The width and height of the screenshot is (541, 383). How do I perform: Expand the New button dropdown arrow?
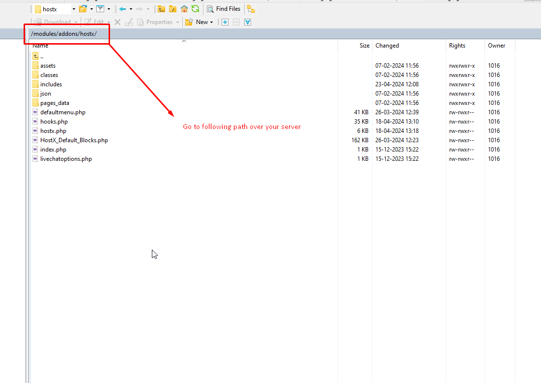(212, 22)
